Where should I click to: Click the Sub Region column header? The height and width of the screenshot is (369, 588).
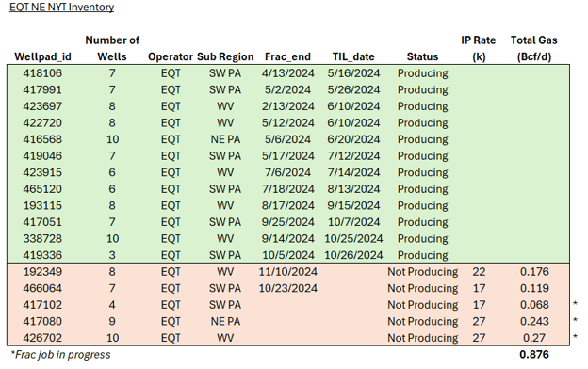pos(225,56)
